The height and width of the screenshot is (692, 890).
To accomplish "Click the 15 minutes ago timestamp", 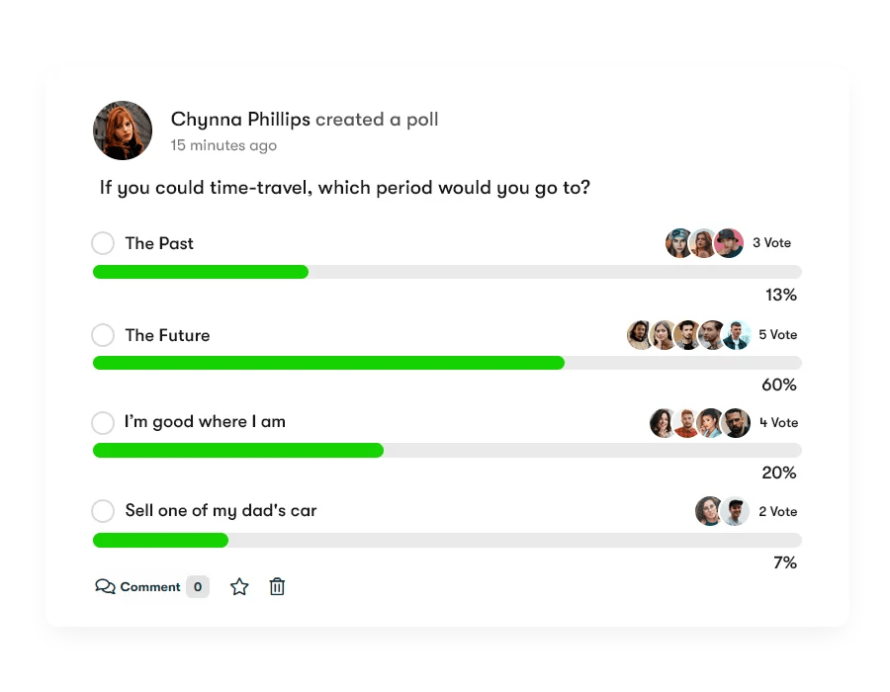I will pyautogui.click(x=223, y=145).
